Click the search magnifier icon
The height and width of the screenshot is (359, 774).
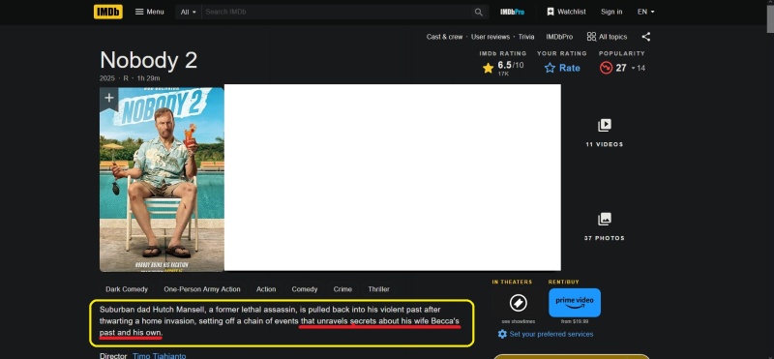tap(478, 12)
